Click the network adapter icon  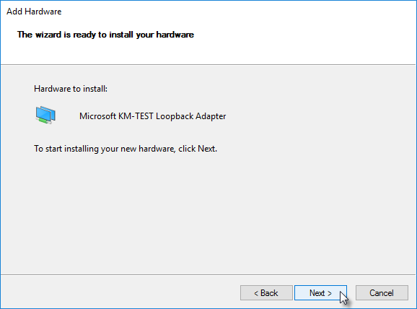45,115
